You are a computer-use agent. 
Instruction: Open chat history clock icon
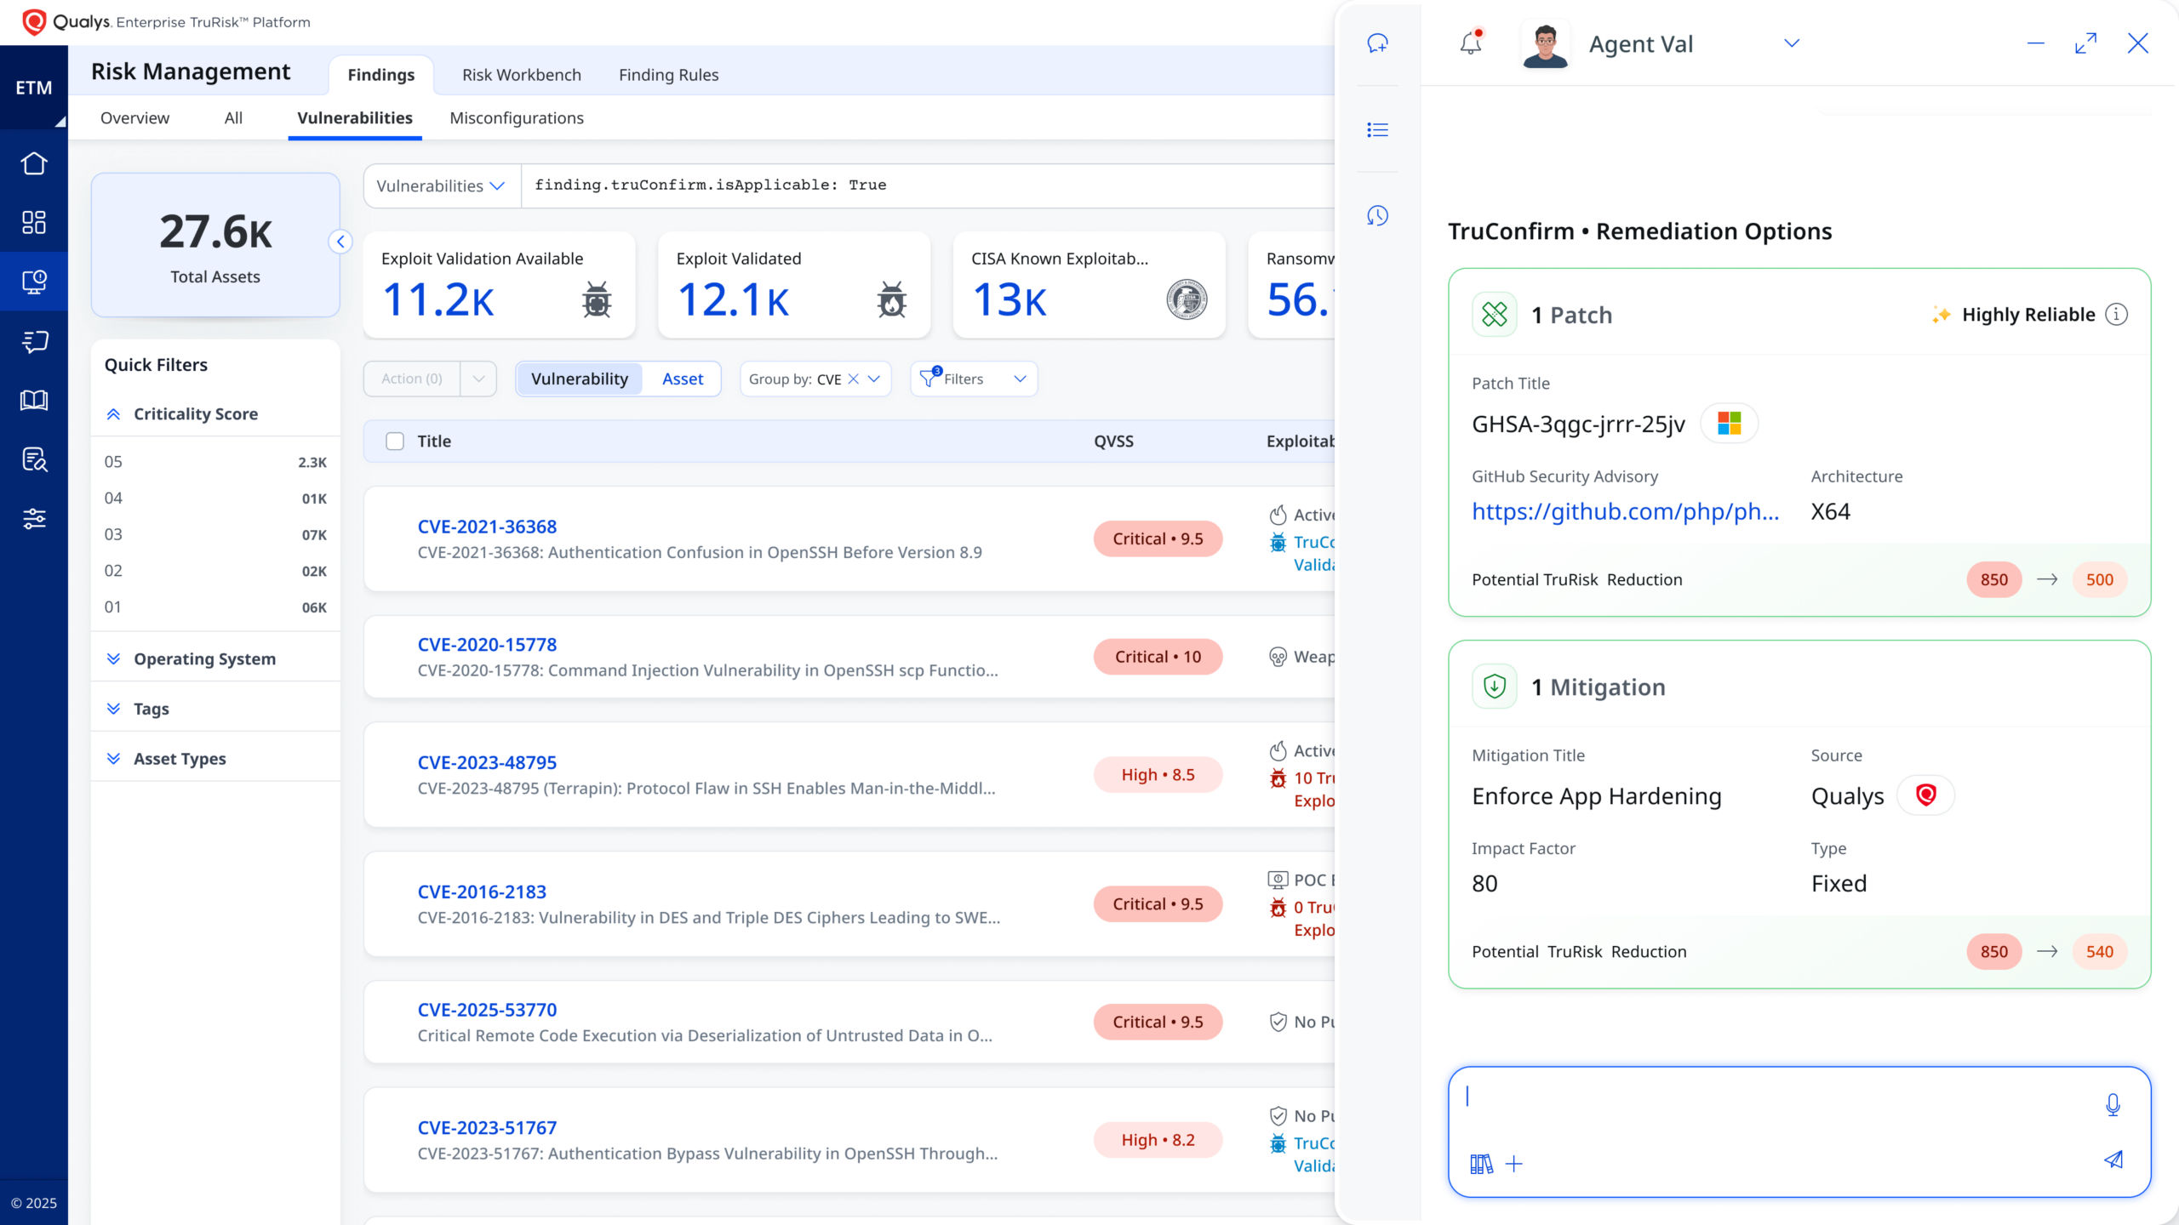coord(1377,216)
